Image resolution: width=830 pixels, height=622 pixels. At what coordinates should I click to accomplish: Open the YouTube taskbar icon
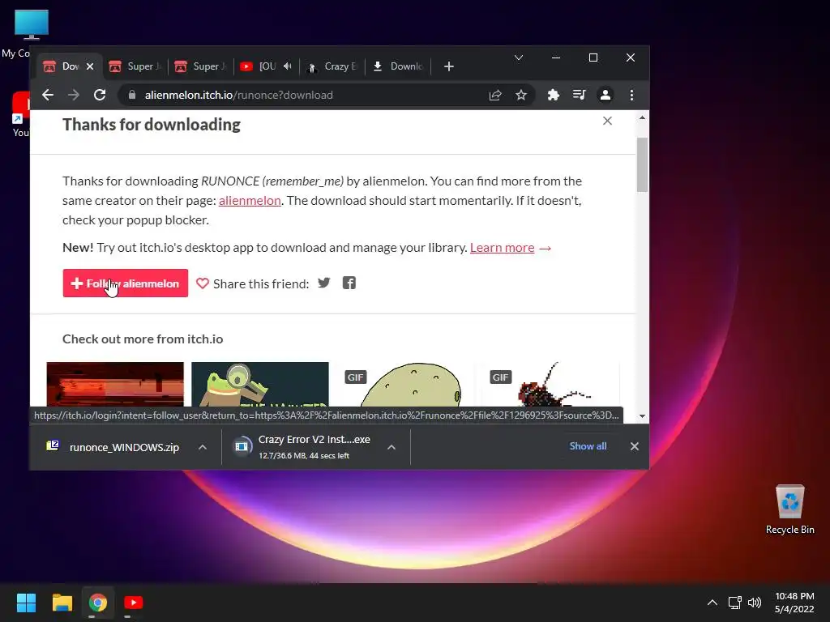click(x=134, y=603)
